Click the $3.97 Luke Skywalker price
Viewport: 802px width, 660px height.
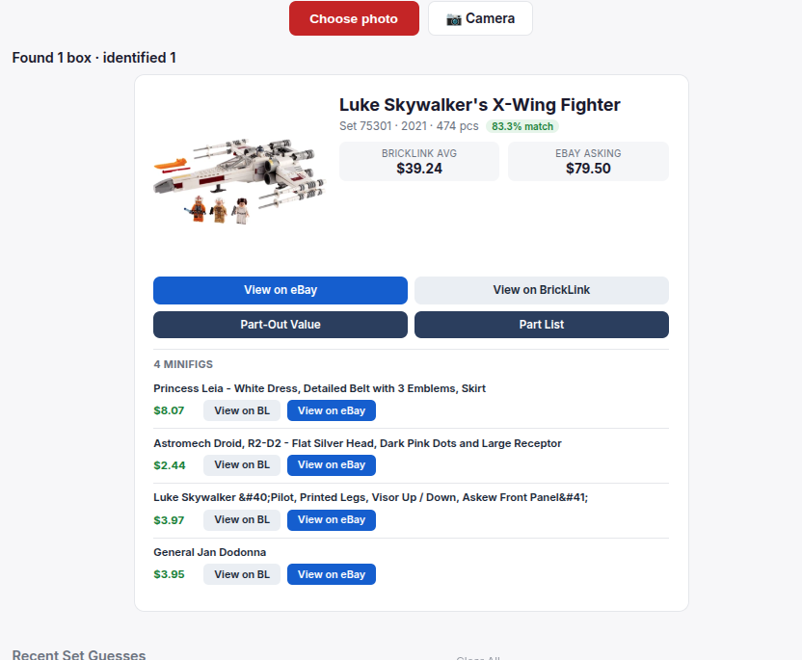(169, 520)
